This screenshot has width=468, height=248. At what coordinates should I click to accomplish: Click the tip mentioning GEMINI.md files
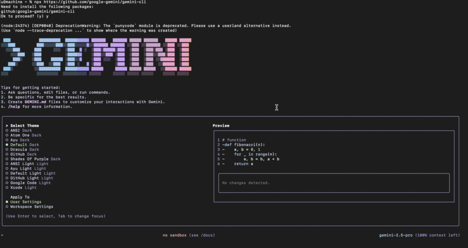(83, 102)
